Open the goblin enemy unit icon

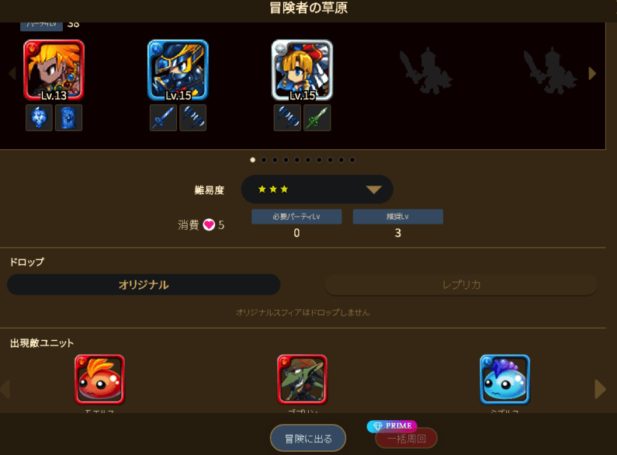click(302, 380)
